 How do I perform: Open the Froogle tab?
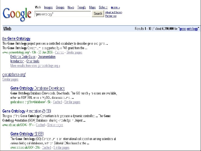tap(82, 7)
